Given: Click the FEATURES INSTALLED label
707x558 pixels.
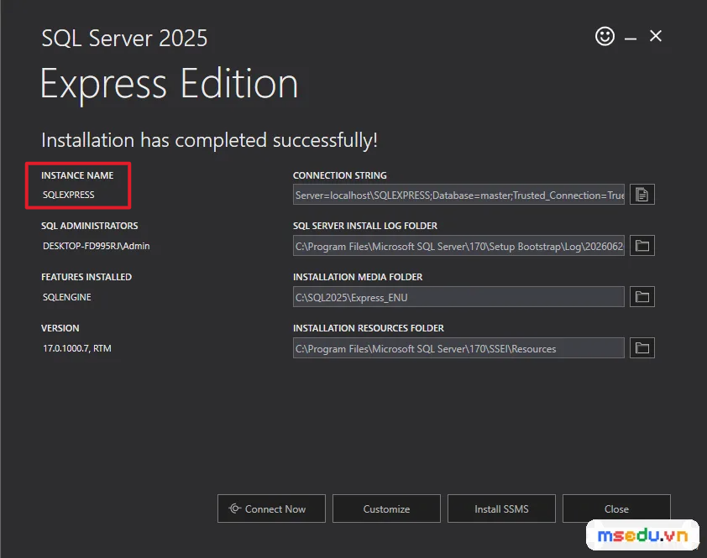Looking at the screenshot, I should tap(86, 277).
